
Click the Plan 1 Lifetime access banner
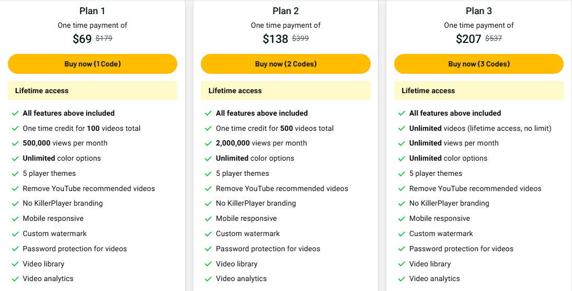(x=93, y=91)
